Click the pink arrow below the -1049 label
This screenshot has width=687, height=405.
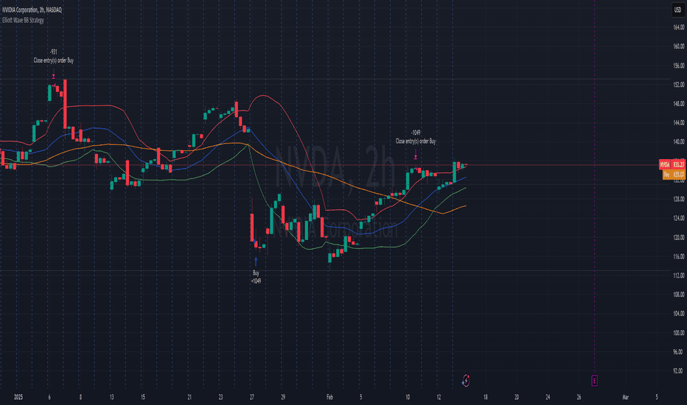[x=415, y=154]
